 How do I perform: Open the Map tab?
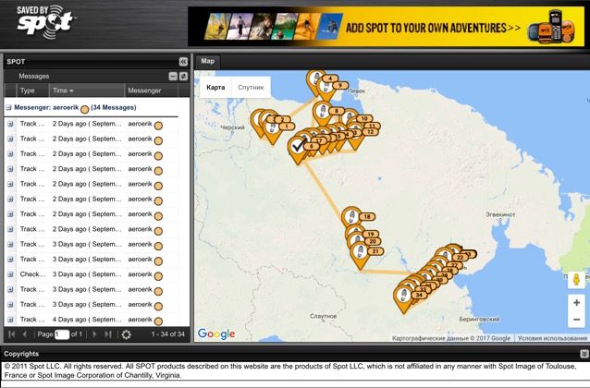207,61
